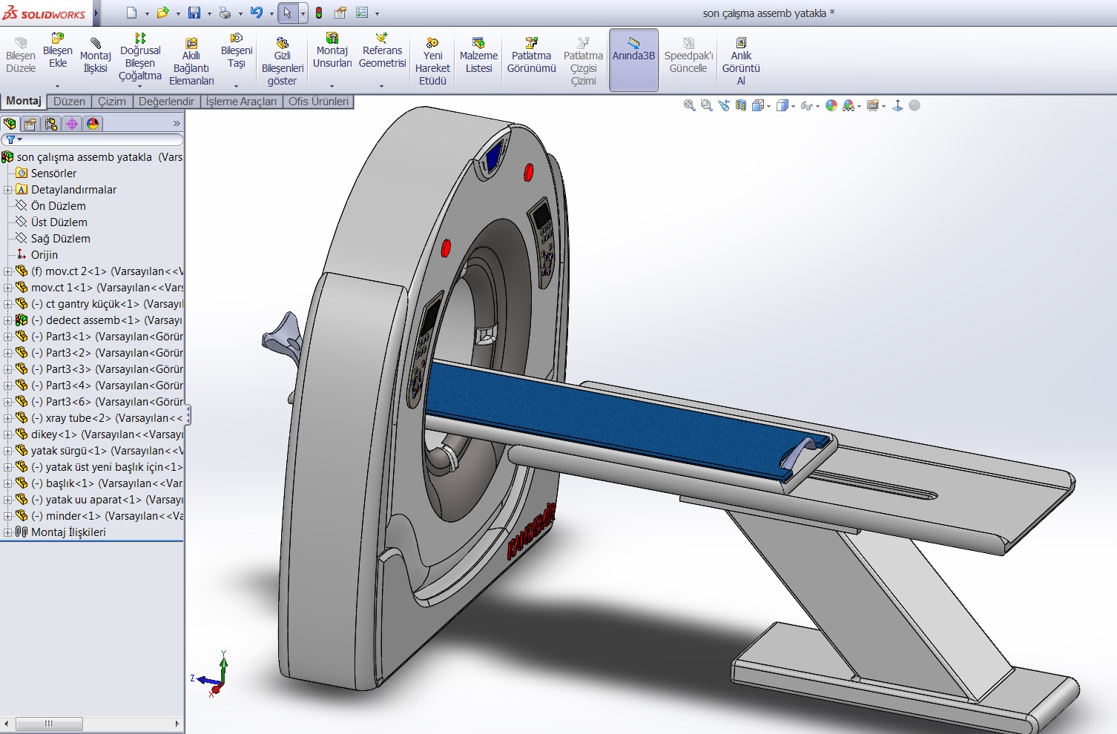The image size is (1117, 734).
Task: Switch to the Düzen tab
Action: coord(70,102)
